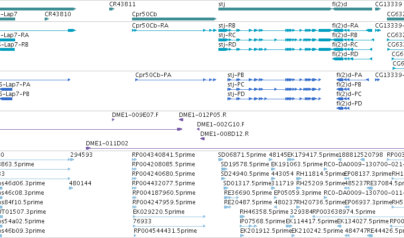404x238 pixels.
Task: Open the EK201912.5prime EST label
Action: point(266,231)
